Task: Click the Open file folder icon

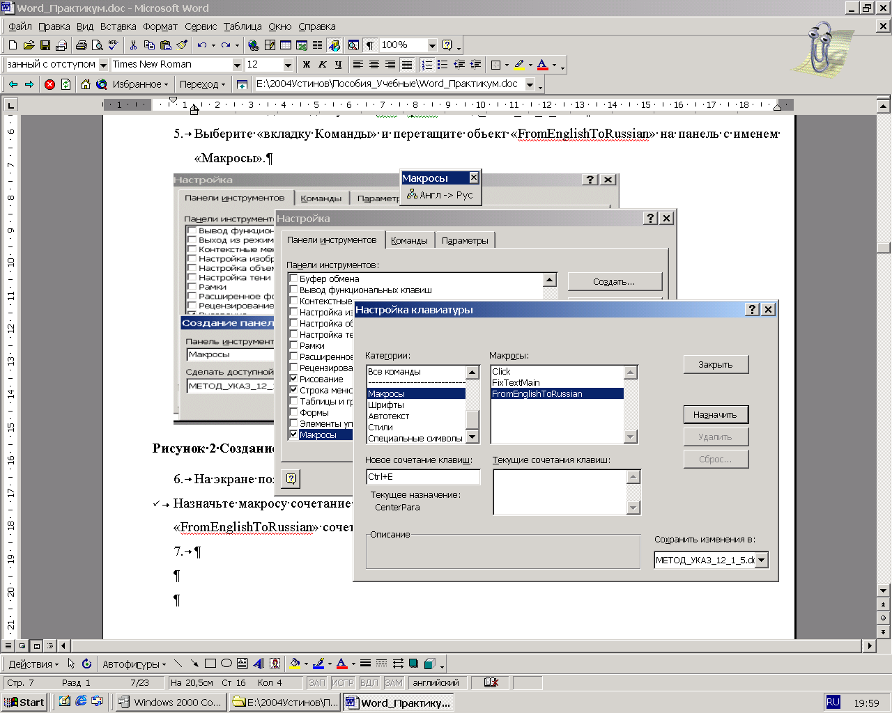Action: [29, 45]
